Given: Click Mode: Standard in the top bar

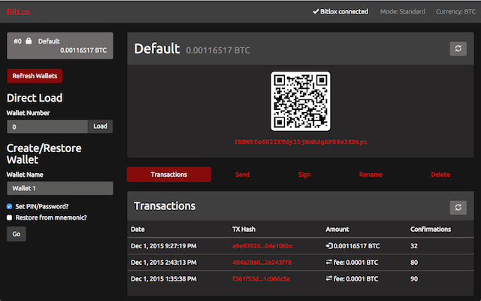Looking at the screenshot, I should (403, 12).
